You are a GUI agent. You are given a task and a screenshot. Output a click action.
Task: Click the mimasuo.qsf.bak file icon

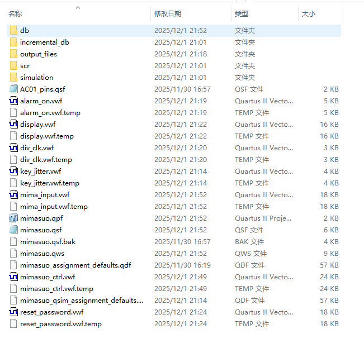point(13,241)
